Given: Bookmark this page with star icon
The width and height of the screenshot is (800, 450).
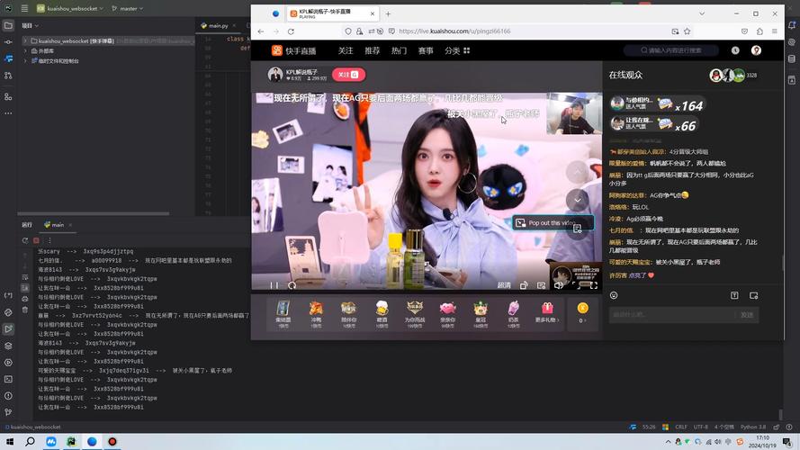Looking at the screenshot, I should pos(688,31).
